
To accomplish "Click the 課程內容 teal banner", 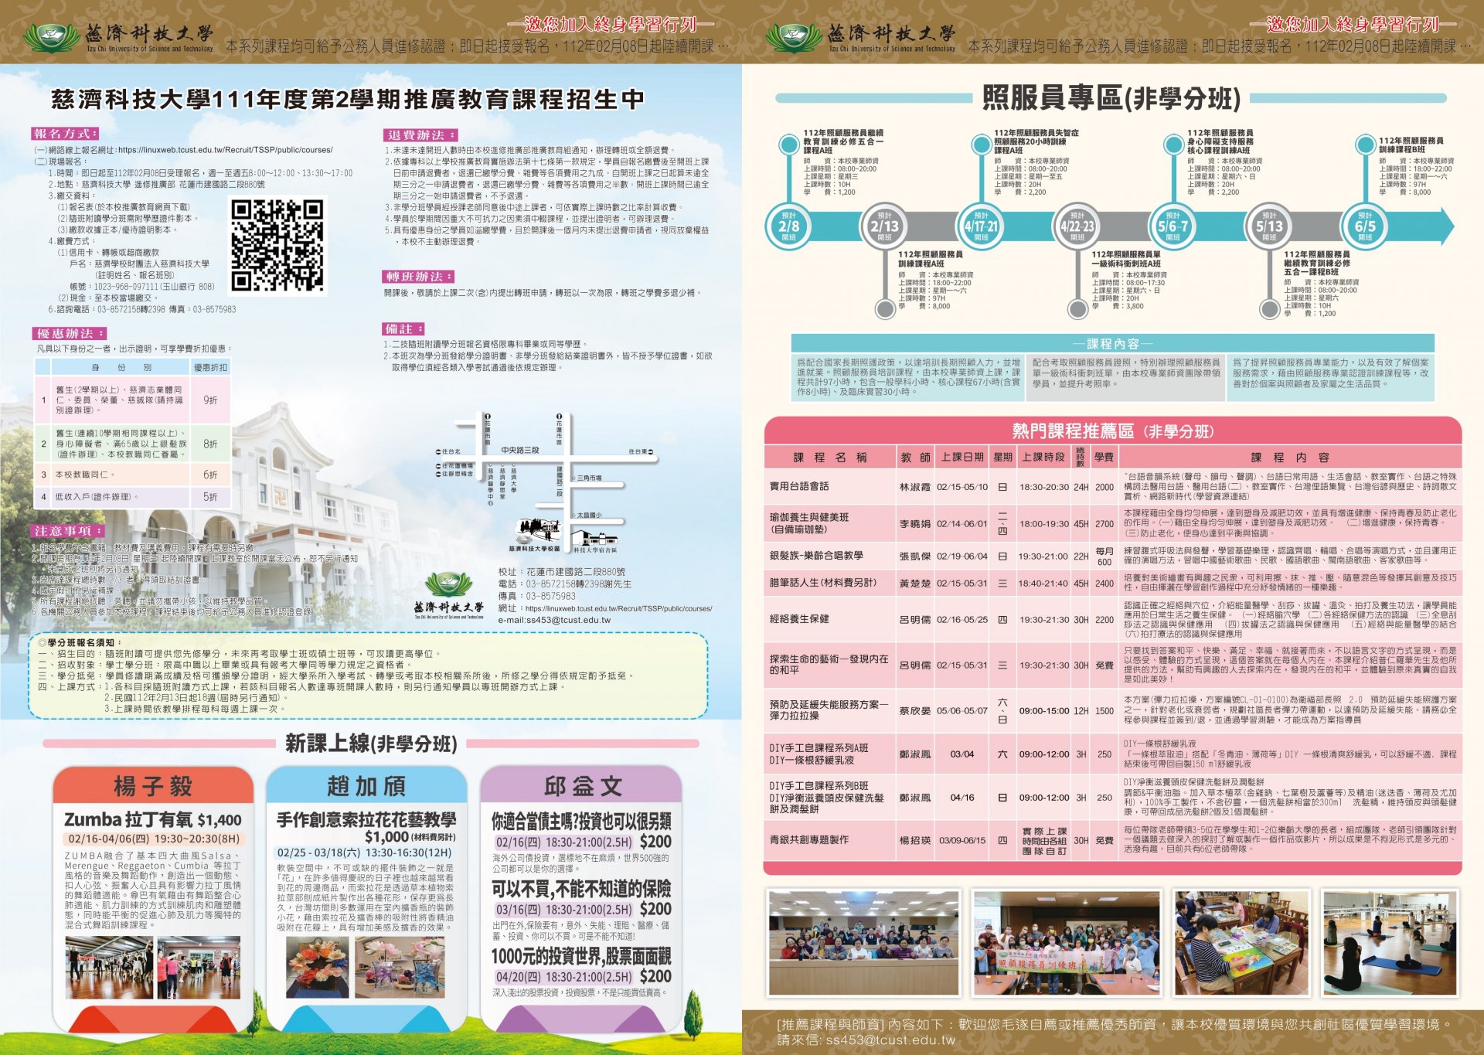I will (1112, 344).
